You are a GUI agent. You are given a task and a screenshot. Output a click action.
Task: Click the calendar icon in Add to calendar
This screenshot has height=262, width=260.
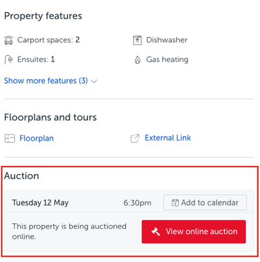(x=175, y=202)
